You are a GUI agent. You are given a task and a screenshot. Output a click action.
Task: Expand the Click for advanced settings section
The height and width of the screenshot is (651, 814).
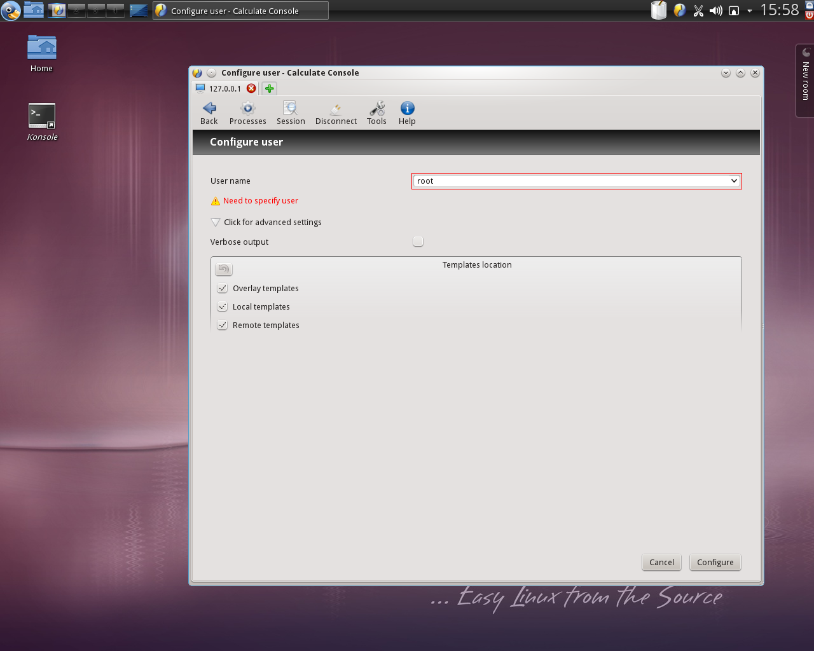[266, 223]
